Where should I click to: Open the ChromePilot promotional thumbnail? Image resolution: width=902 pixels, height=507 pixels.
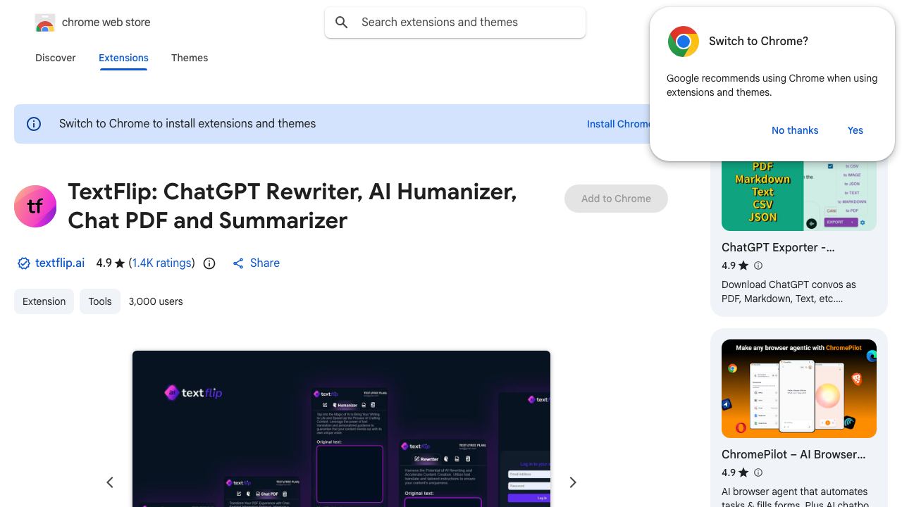(799, 389)
